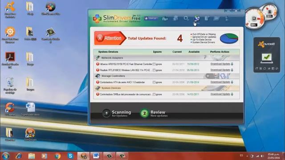Viewport: 285px width, 160px height.
Task: Select the Review New updates step
Action: pos(154,113)
